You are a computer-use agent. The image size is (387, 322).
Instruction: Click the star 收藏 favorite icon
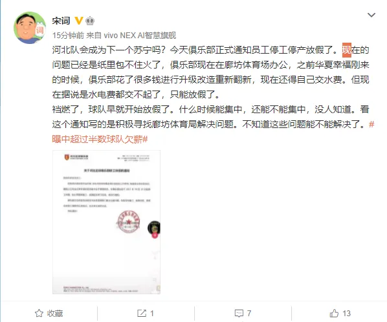coord(39,314)
